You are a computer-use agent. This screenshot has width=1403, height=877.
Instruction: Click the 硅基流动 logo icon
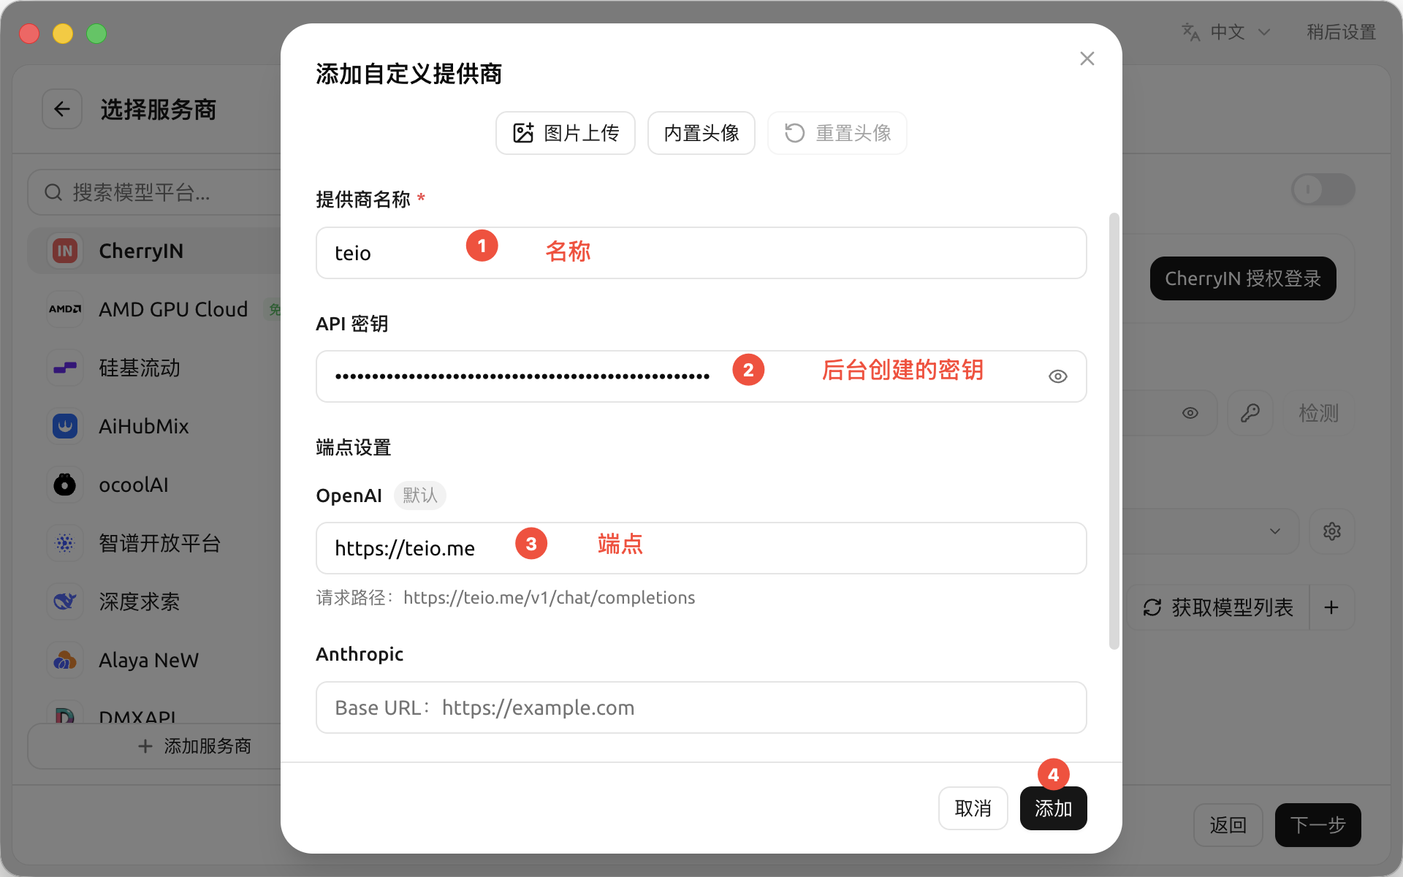[65, 368]
